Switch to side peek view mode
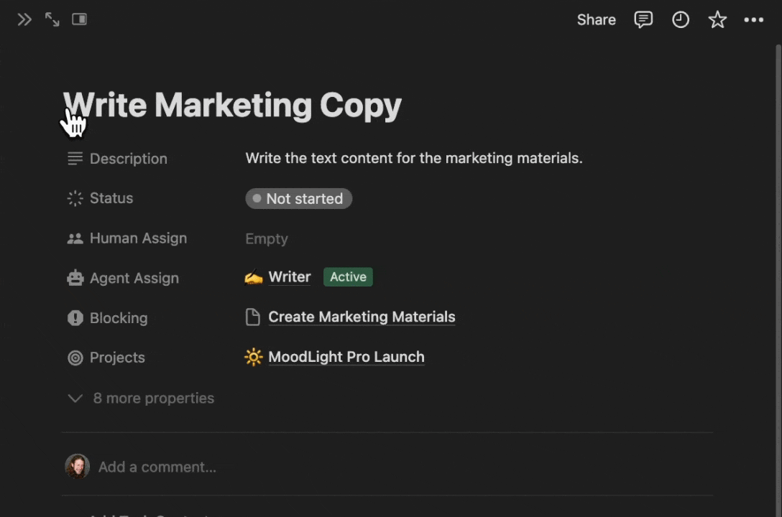Image resolution: width=782 pixels, height=517 pixels. pyautogui.click(x=79, y=19)
